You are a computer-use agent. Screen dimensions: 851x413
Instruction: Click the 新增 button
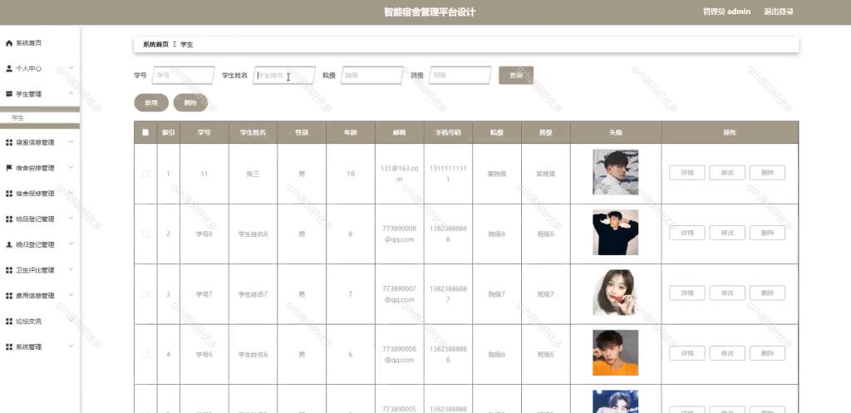pyautogui.click(x=151, y=102)
